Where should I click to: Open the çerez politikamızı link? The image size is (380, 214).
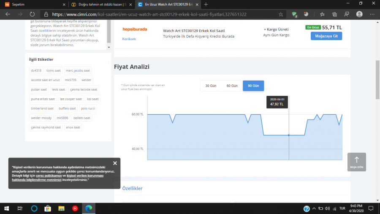[49, 176]
